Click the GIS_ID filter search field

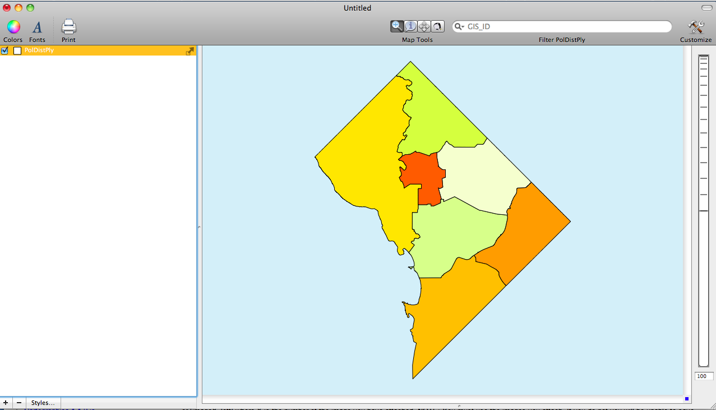point(566,26)
